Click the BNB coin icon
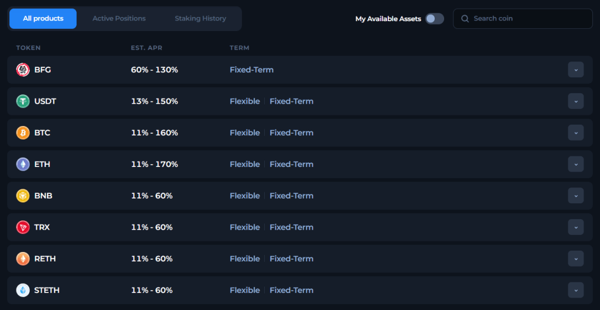 coord(23,196)
